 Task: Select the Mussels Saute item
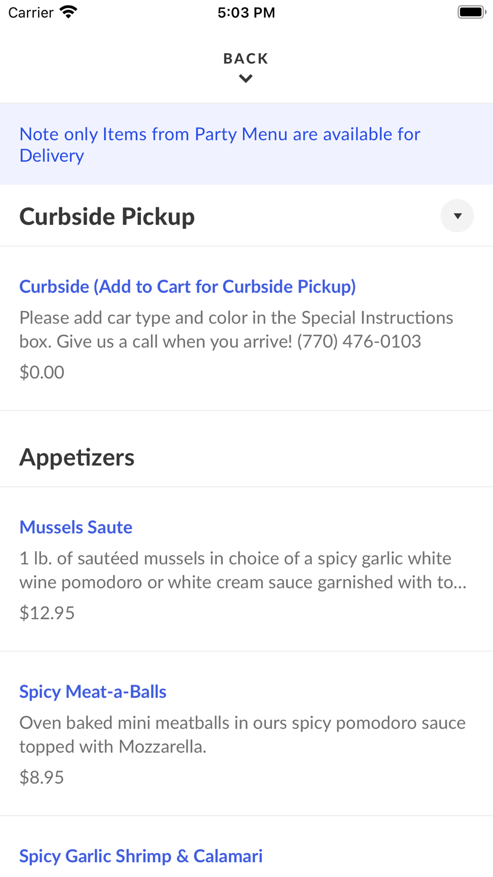click(76, 527)
